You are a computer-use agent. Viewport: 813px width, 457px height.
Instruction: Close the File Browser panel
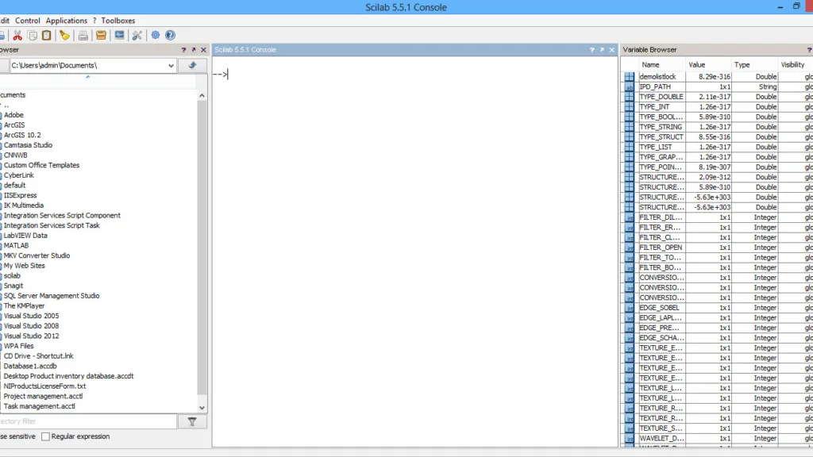point(203,50)
